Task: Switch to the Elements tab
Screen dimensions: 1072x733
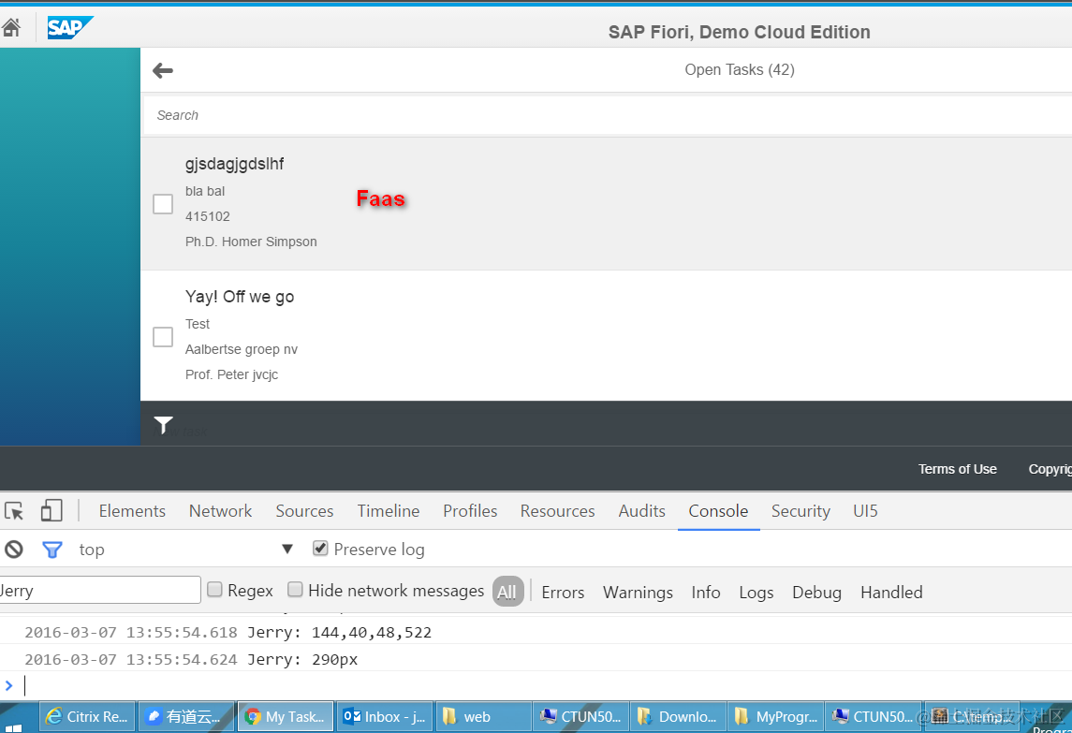Action: 132,511
